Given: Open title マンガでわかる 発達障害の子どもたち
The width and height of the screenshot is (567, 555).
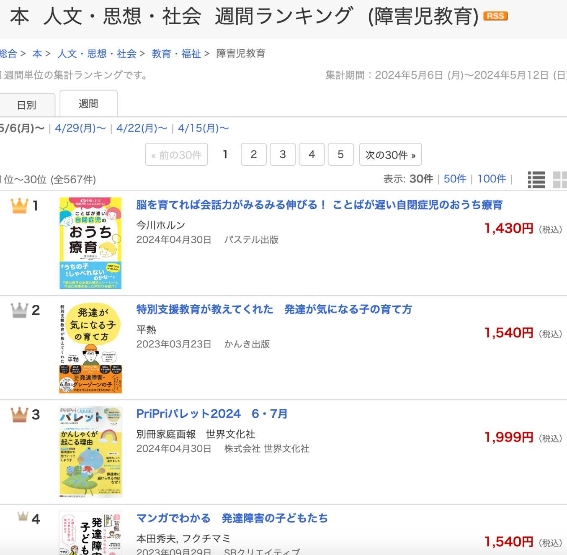Looking at the screenshot, I should (x=232, y=518).
